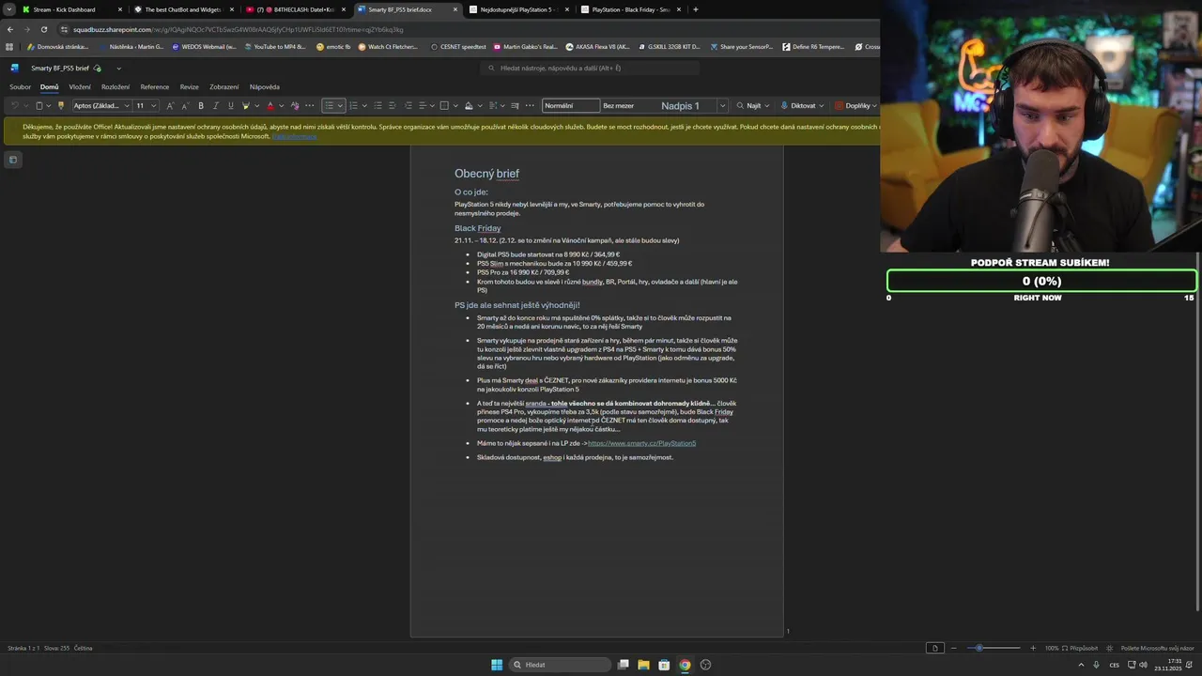The width and height of the screenshot is (1202, 676).
Task: Increase font size with larger A icon
Action: click(x=170, y=105)
